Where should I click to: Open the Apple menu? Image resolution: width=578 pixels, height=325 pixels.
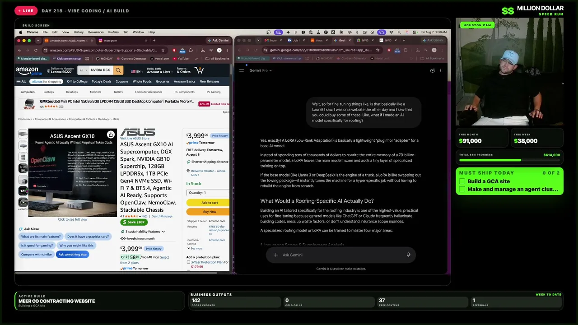click(21, 32)
